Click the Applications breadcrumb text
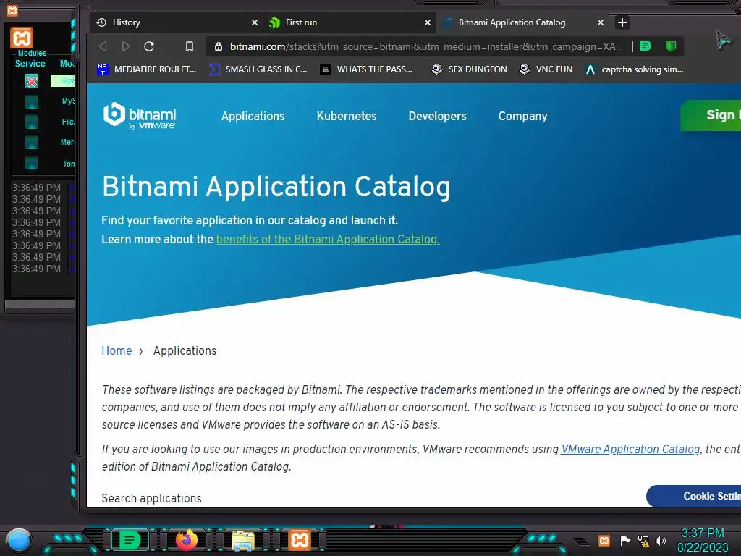741x556 pixels. [185, 351]
